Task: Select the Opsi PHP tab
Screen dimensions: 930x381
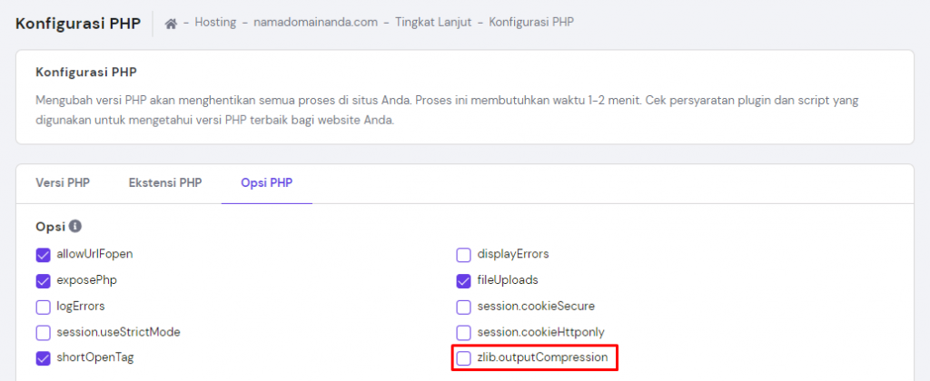Action: pyautogui.click(x=266, y=182)
